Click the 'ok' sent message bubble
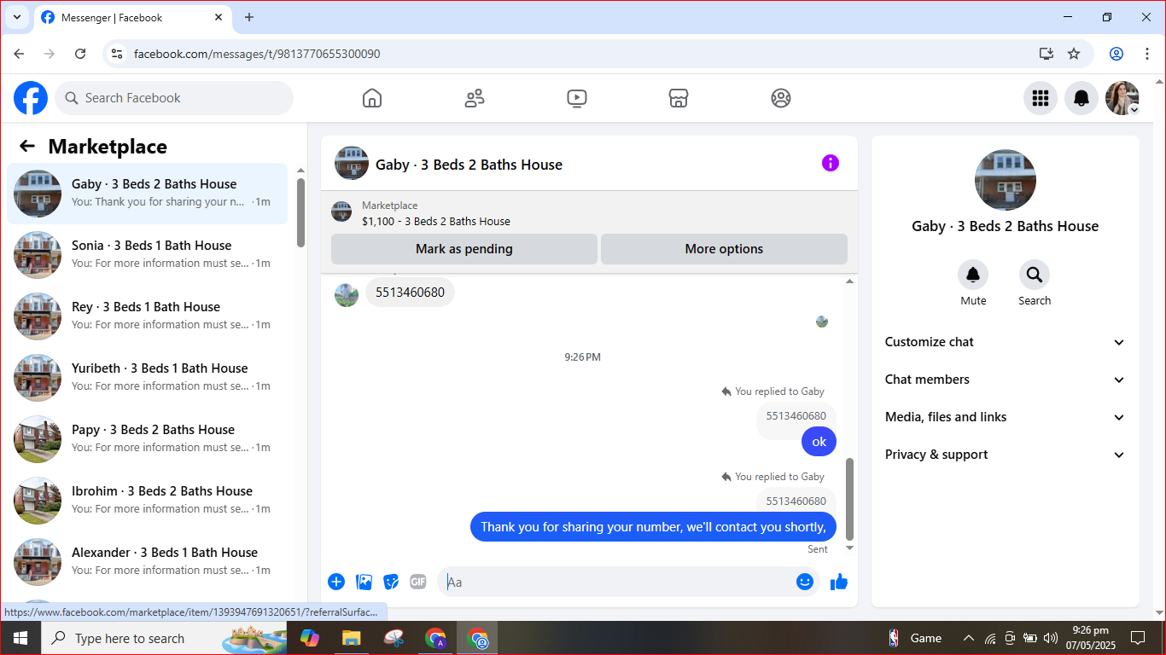Image resolution: width=1166 pixels, height=655 pixels. (819, 441)
